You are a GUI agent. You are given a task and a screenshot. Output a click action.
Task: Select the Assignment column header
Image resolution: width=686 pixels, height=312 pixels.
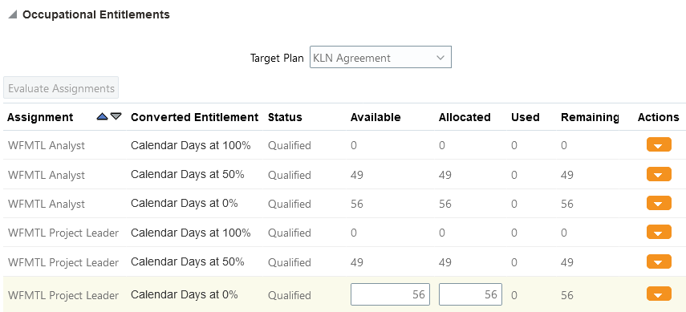click(40, 117)
